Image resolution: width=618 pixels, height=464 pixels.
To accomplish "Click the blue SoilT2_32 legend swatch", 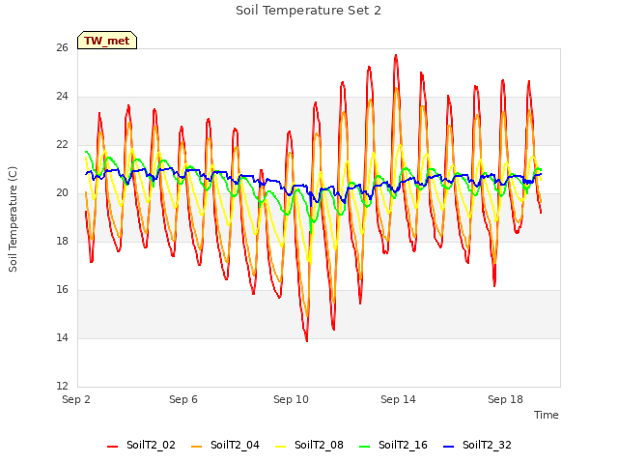I will (449, 447).
